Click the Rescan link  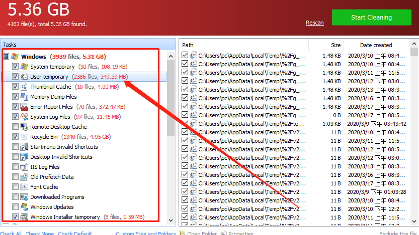[x=315, y=23]
